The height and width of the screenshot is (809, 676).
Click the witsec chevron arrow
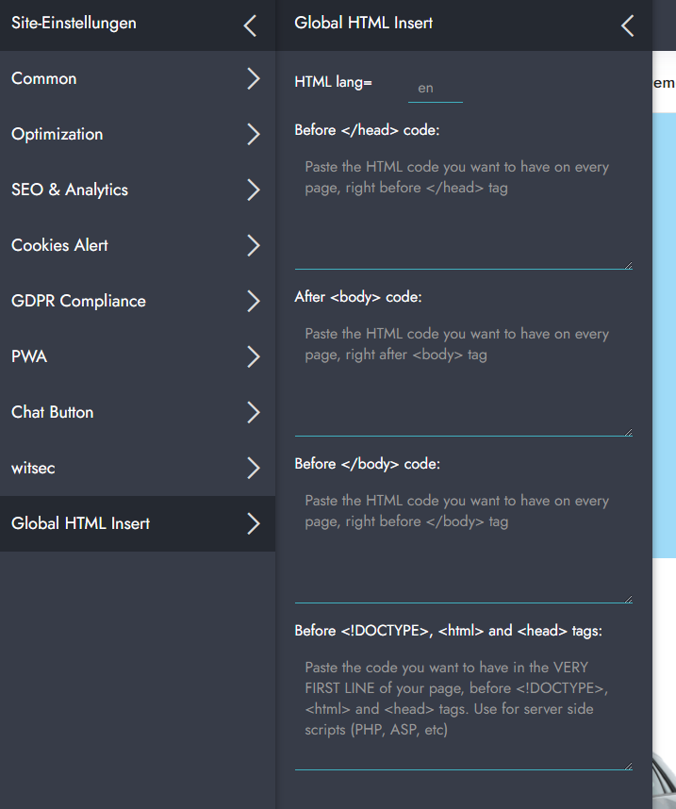(253, 469)
